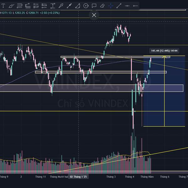Choose the circle shape tool

(86, 6)
